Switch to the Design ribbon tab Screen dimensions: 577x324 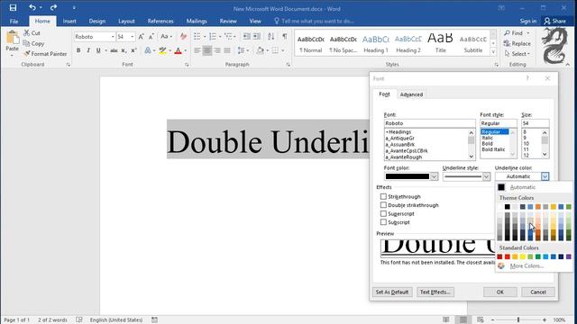(x=97, y=21)
